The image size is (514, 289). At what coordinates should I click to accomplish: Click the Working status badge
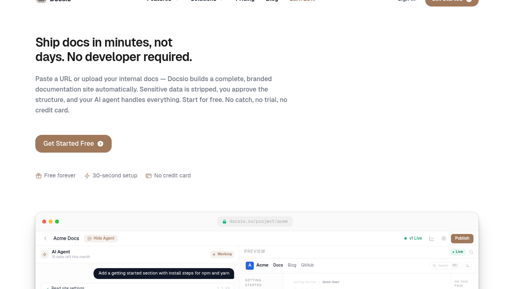(222, 254)
